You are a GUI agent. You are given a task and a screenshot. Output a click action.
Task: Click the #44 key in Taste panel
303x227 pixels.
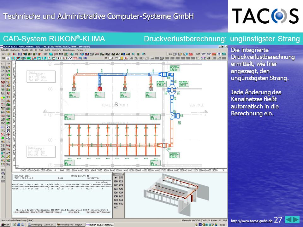(121, 200)
